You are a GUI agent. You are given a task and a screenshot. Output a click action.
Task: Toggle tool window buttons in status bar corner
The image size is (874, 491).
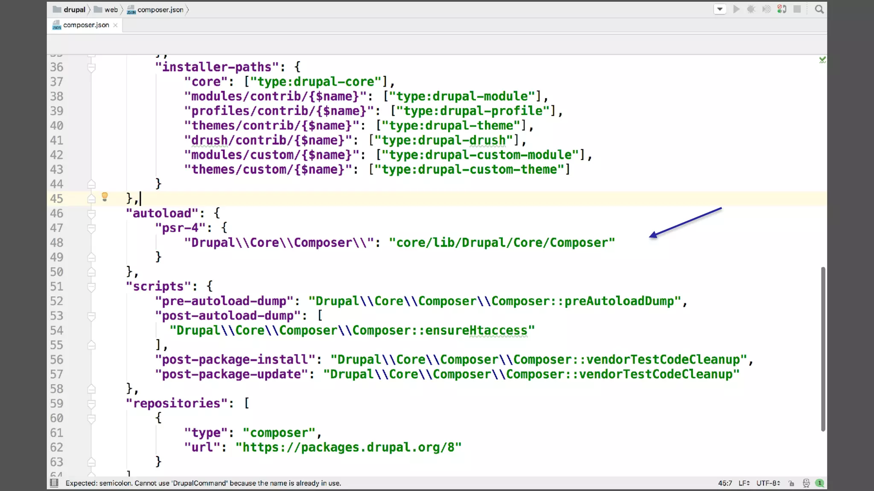54,483
